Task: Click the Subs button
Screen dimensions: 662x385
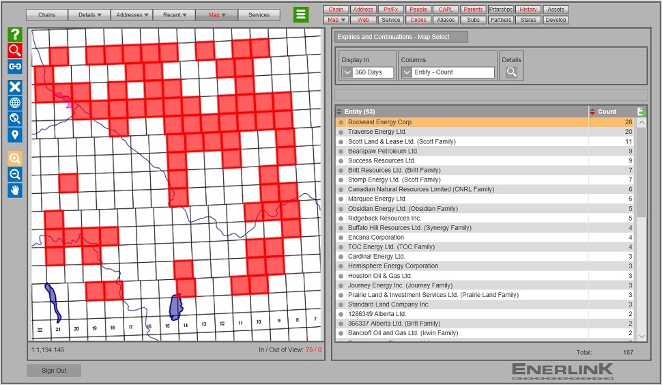Action: [473, 20]
